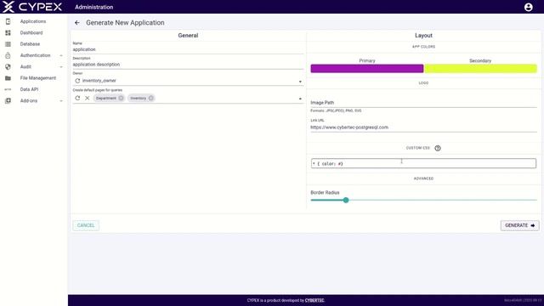
Task: Go back using the arrow icon
Action: 77,23
